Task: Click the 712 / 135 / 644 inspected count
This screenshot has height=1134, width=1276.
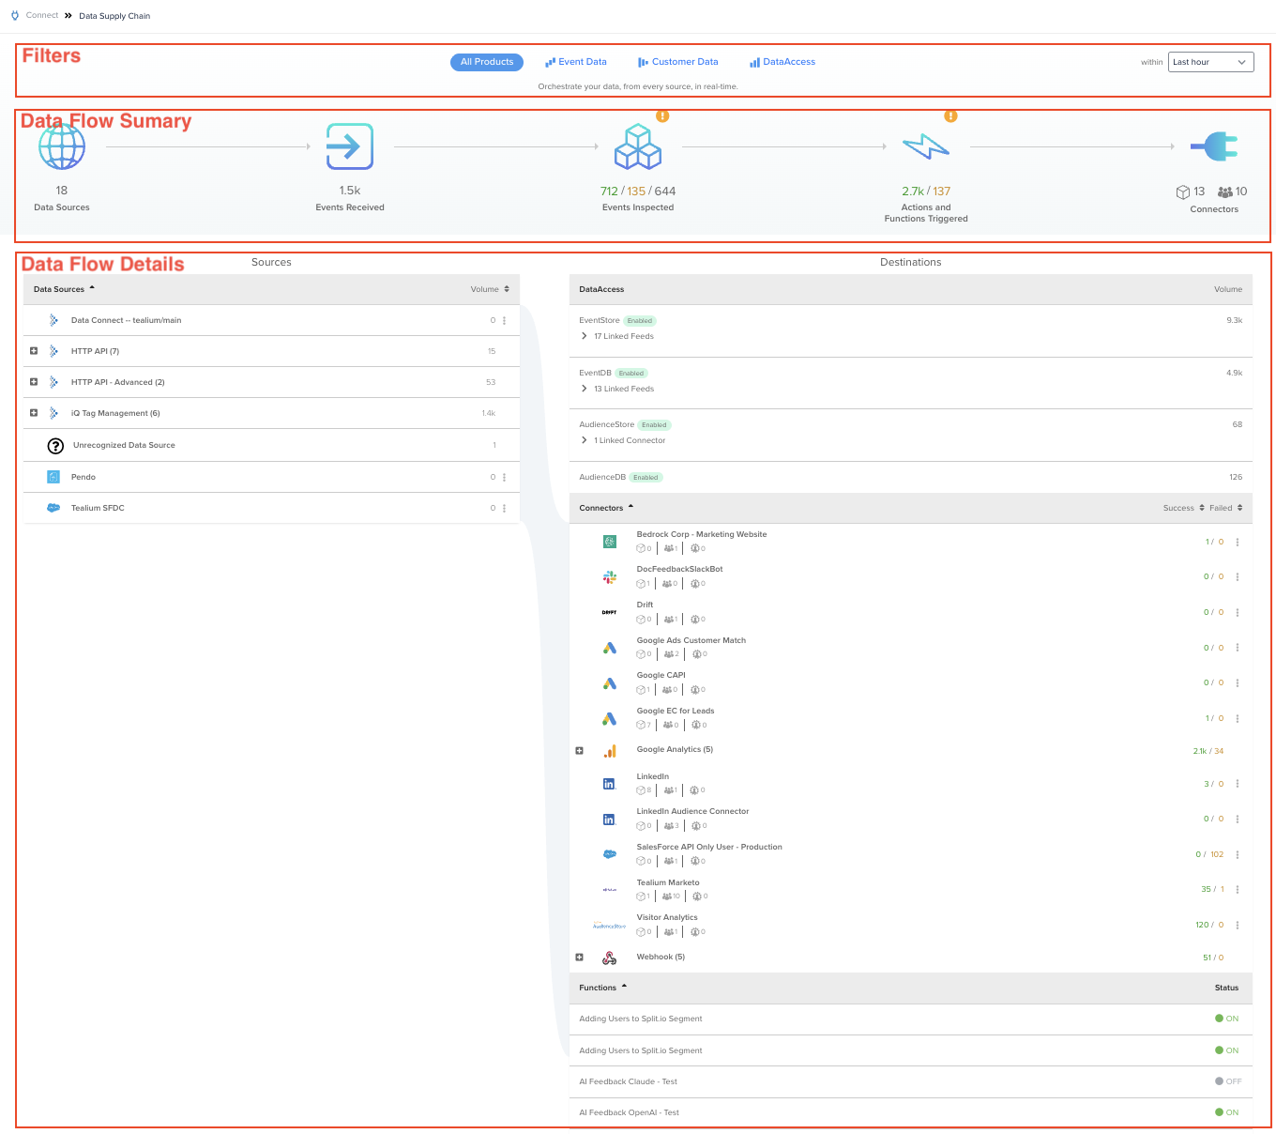Action: tap(638, 191)
